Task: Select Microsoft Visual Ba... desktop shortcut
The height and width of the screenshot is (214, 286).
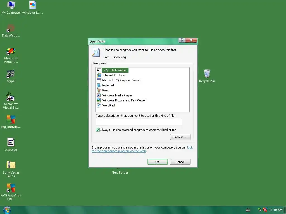Action: pos(10,97)
